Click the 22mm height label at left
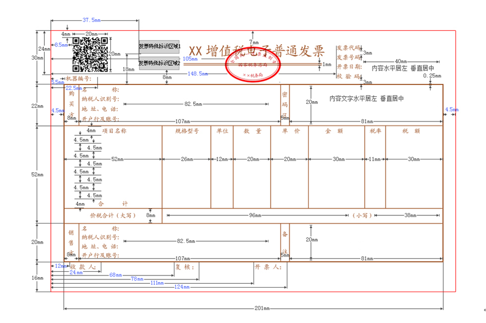The width and height of the screenshot is (486, 323). point(37,106)
